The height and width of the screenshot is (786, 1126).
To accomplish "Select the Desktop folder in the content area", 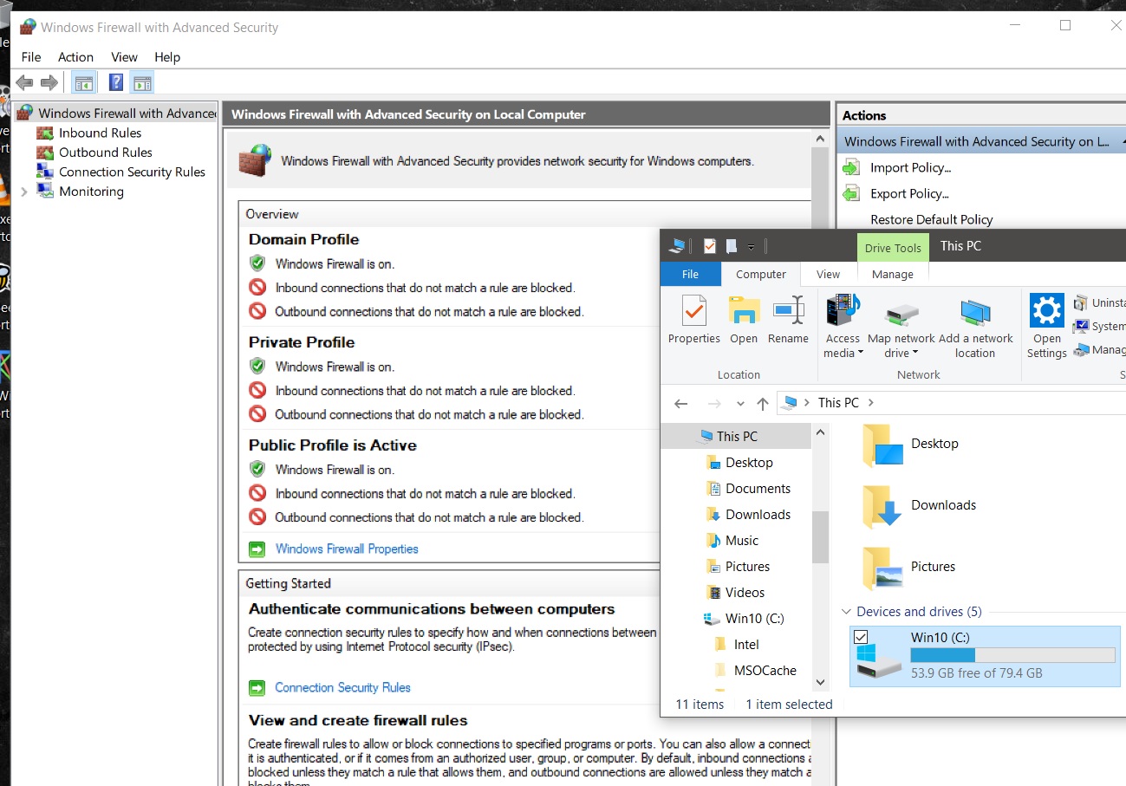I will click(912, 445).
